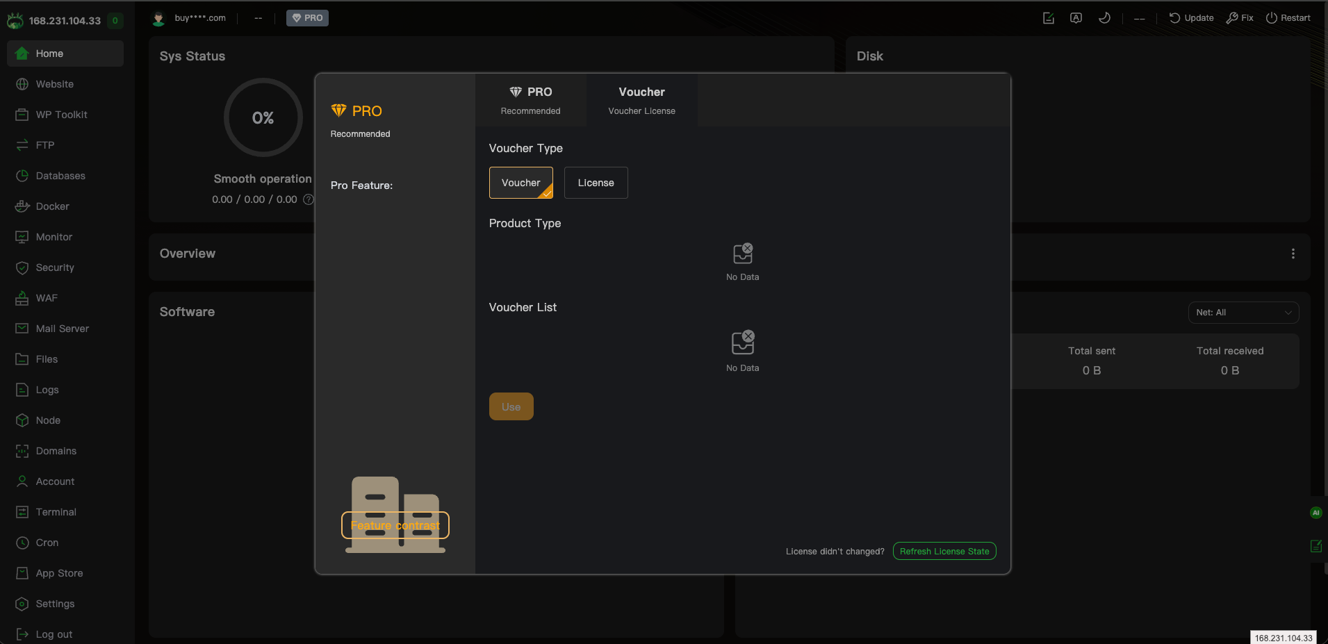Open Mail Server from the sidebar

point(65,329)
